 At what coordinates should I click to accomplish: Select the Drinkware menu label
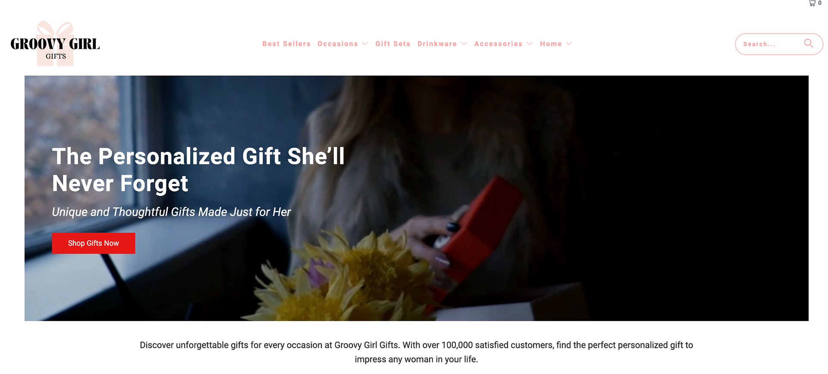coord(437,44)
